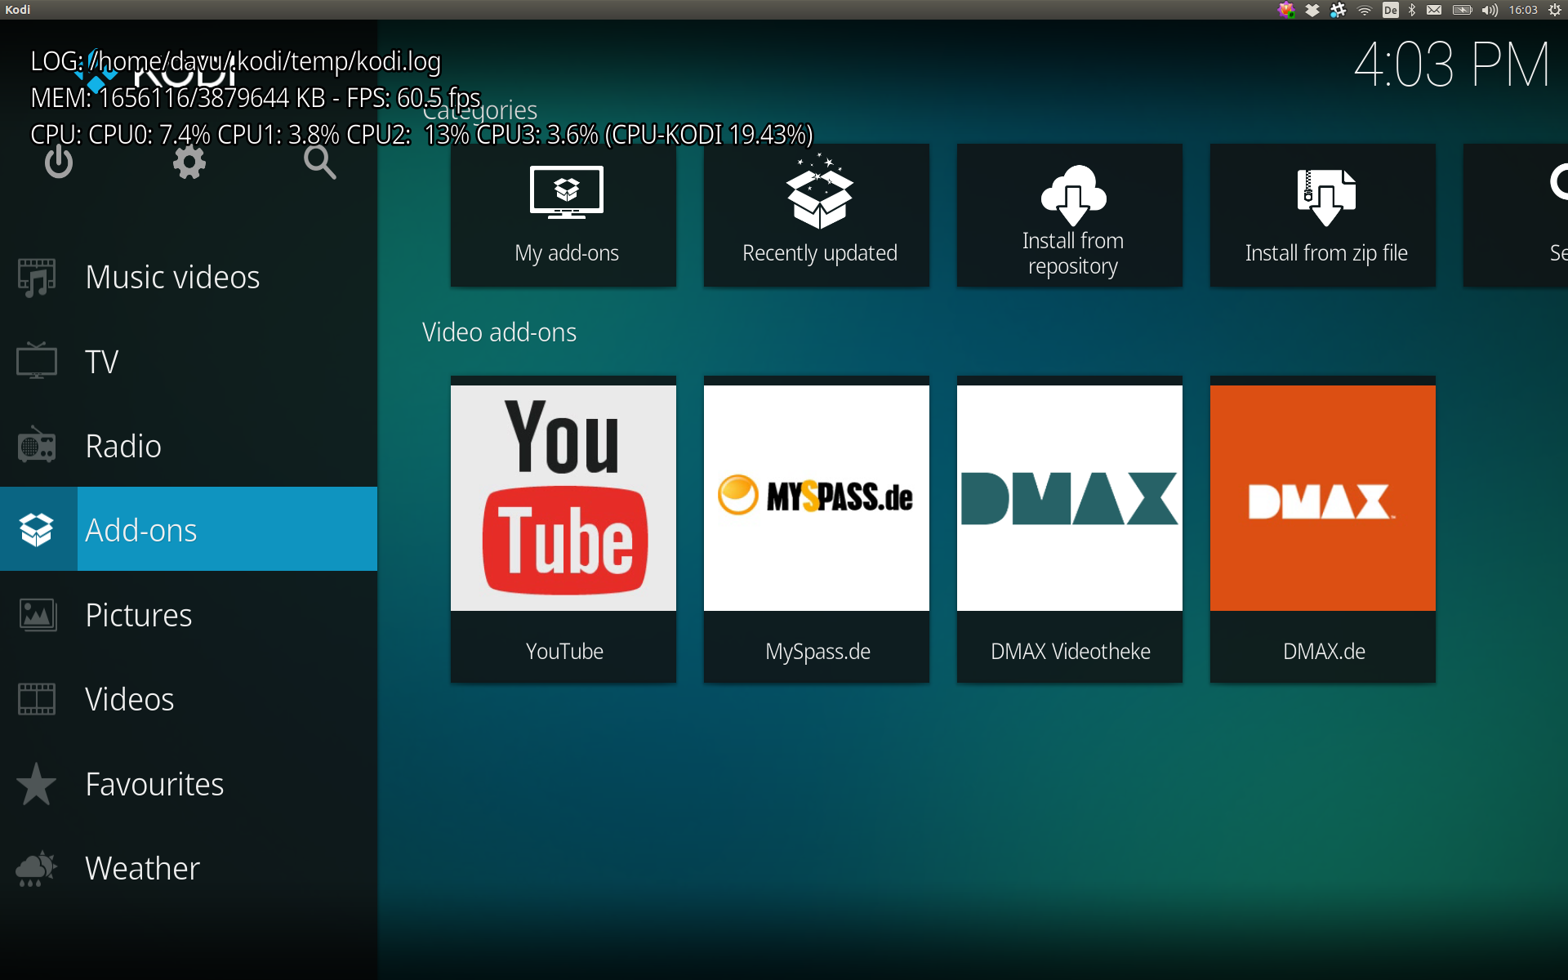Open the battery indicator in top bar
The image size is (1568, 980).
click(x=1462, y=10)
